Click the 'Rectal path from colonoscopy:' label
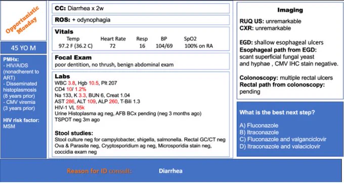The image size is (344, 183). pos(282,85)
